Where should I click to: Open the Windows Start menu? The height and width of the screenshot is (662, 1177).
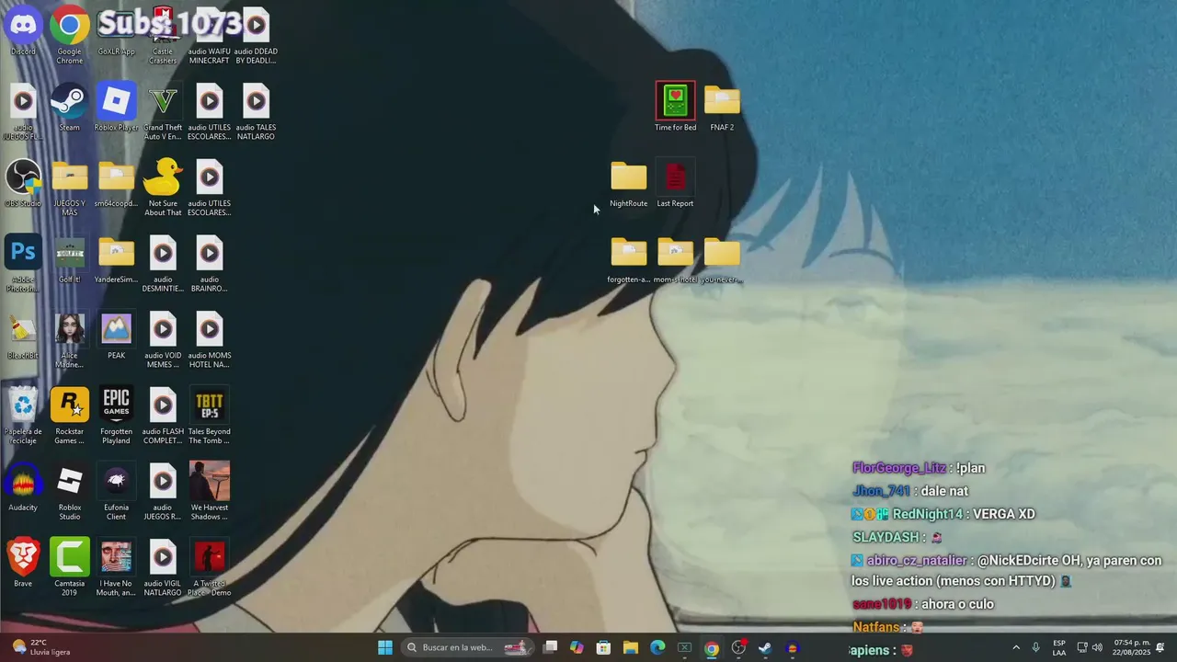pyautogui.click(x=385, y=647)
